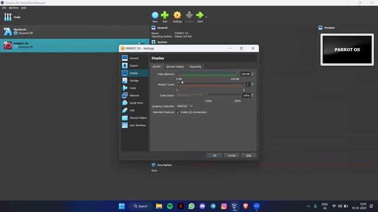Select the blackarch virtual machine

(75, 31)
